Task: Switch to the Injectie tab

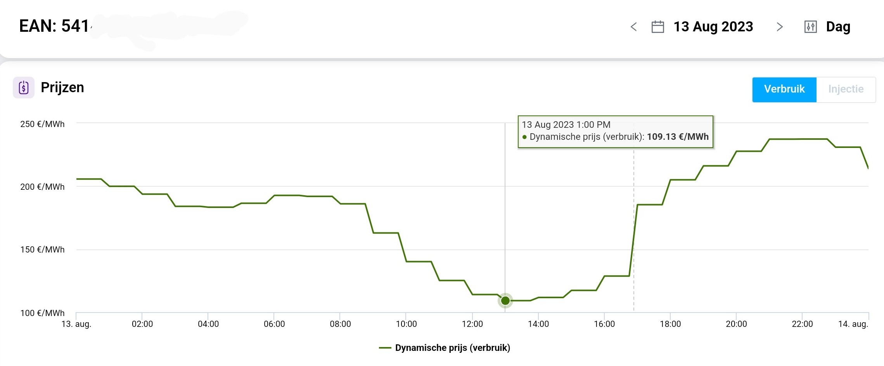Action: point(846,89)
